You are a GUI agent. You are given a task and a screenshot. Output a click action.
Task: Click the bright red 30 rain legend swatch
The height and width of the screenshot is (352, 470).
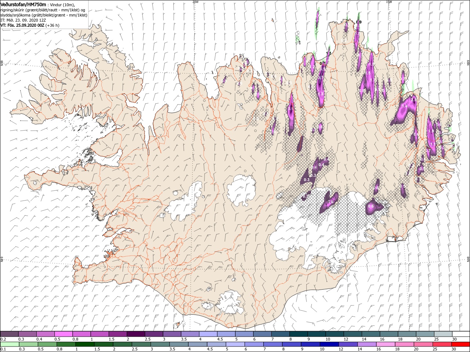pos(460,344)
